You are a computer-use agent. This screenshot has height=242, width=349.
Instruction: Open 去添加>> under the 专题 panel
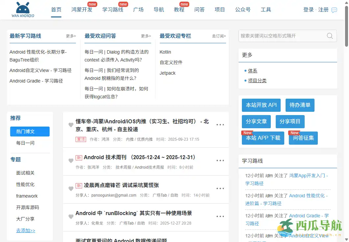tap(25, 230)
